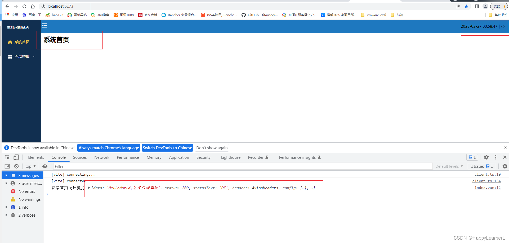Image resolution: width=509 pixels, height=243 pixels.
Task: Switch to the Elements tab
Action: pyautogui.click(x=36, y=157)
